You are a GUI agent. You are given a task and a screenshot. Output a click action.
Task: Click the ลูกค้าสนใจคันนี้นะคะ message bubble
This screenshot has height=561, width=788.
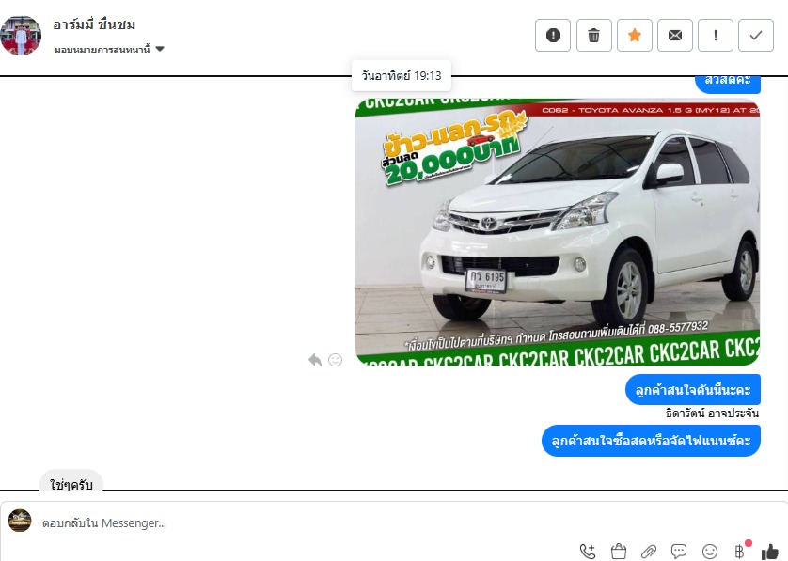coord(692,390)
